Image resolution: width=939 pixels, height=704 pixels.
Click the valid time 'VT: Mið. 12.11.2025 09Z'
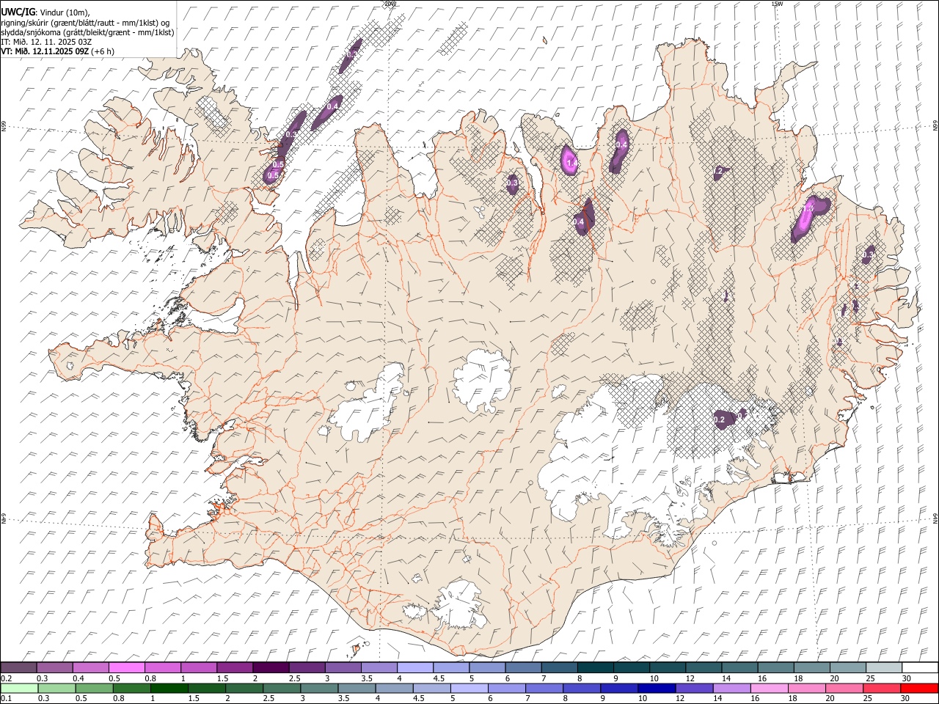tap(45, 51)
